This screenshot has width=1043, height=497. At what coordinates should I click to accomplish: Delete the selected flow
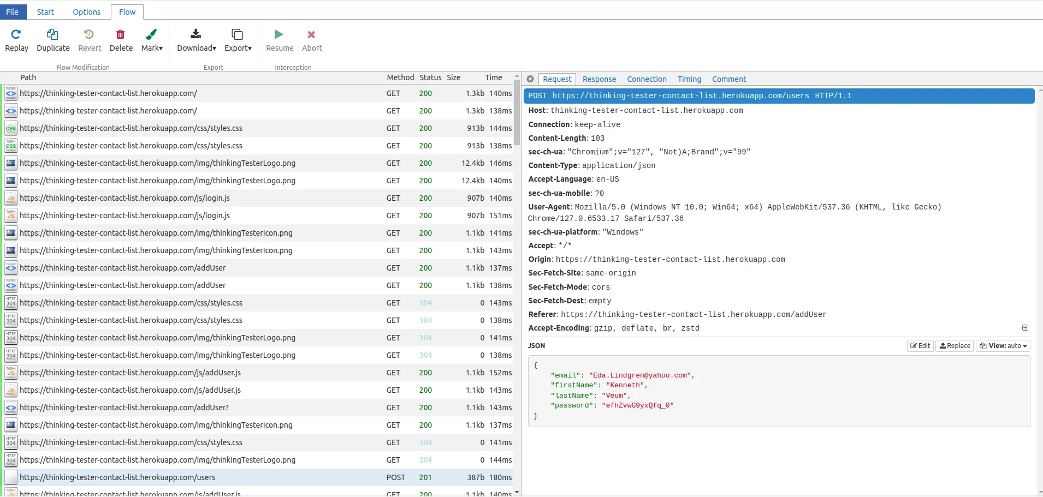(x=121, y=41)
